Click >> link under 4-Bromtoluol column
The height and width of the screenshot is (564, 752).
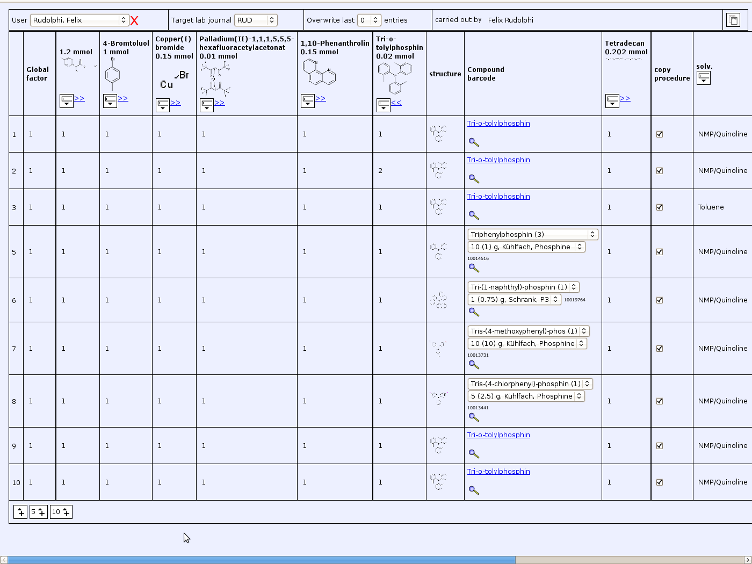tap(123, 98)
